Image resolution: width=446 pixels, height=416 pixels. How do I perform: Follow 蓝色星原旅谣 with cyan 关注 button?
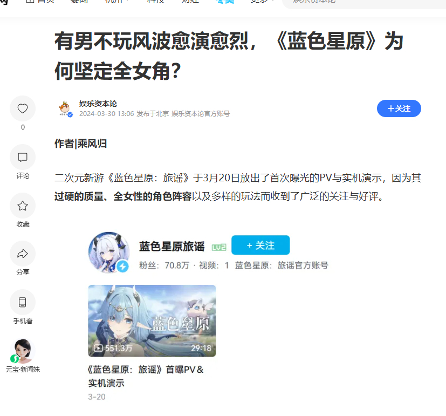(x=260, y=245)
